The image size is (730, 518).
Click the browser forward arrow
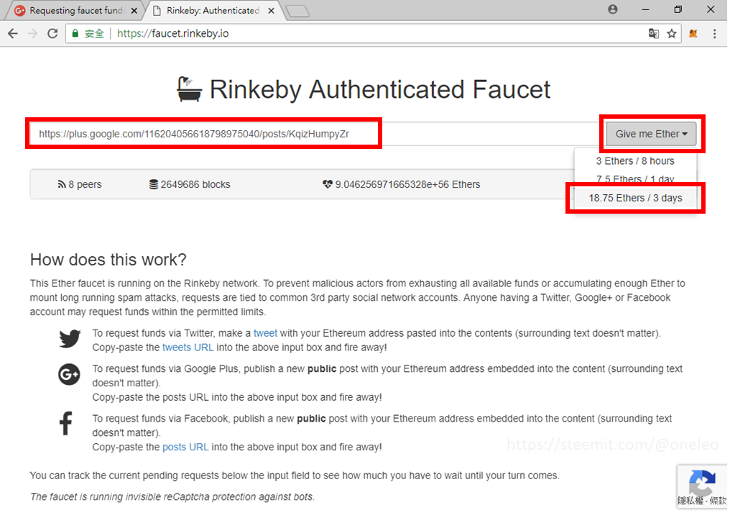tap(32, 34)
